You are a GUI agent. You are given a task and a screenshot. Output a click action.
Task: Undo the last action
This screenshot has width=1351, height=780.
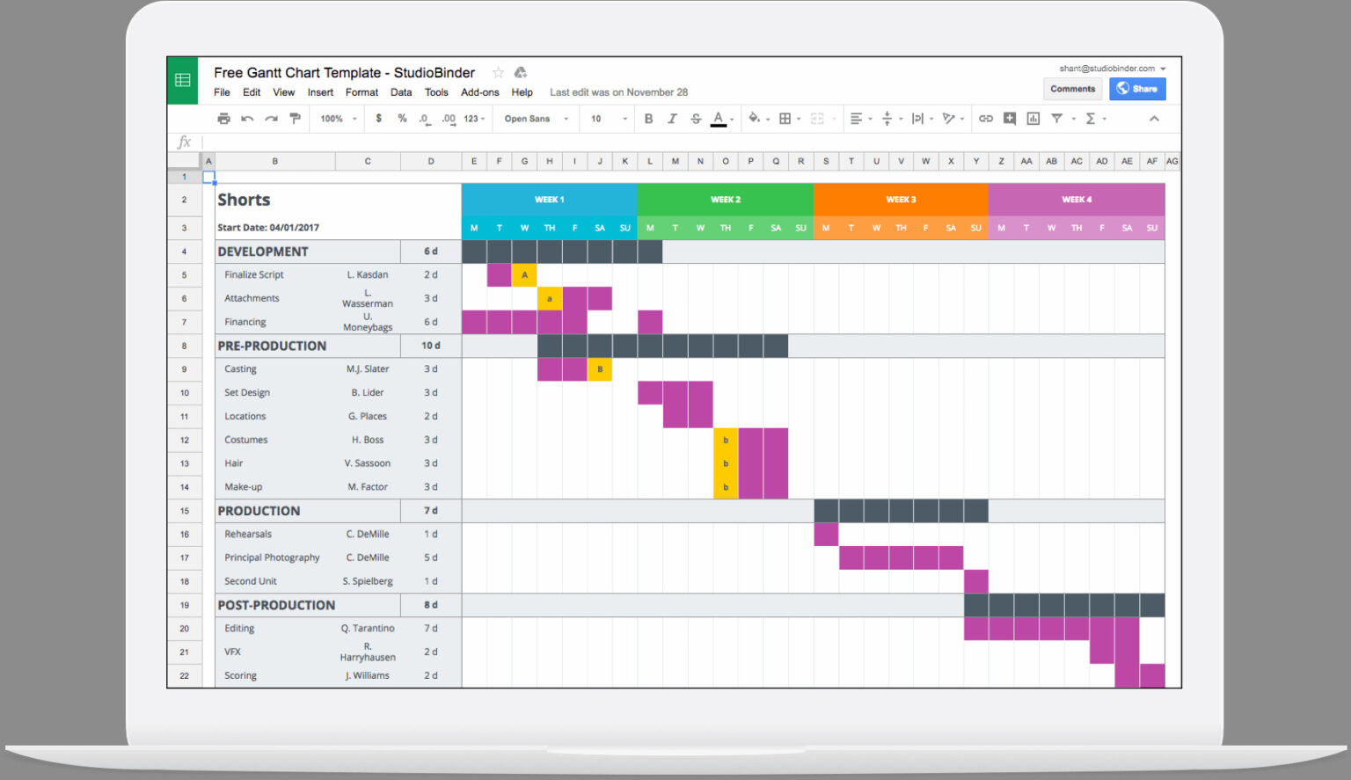pyautogui.click(x=247, y=119)
